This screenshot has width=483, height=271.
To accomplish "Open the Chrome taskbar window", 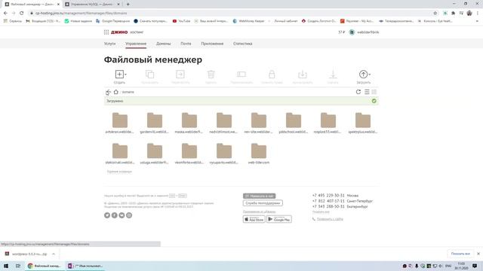I will (x=45, y=266).
